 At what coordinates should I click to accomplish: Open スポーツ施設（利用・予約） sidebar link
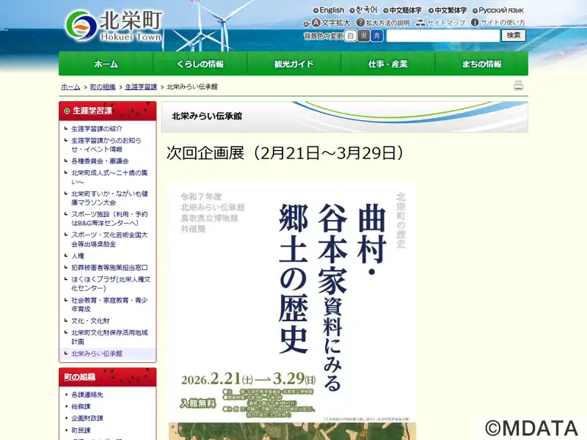tap(109, 219)
